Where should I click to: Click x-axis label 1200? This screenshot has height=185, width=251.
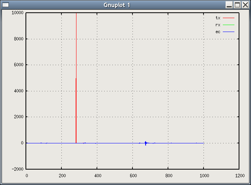[240, 176]
